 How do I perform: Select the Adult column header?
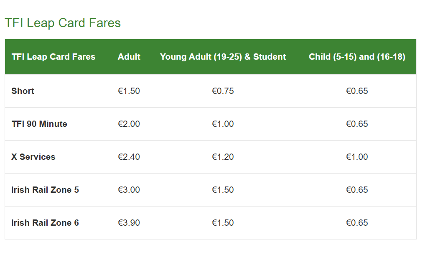[x=129, y=57]
